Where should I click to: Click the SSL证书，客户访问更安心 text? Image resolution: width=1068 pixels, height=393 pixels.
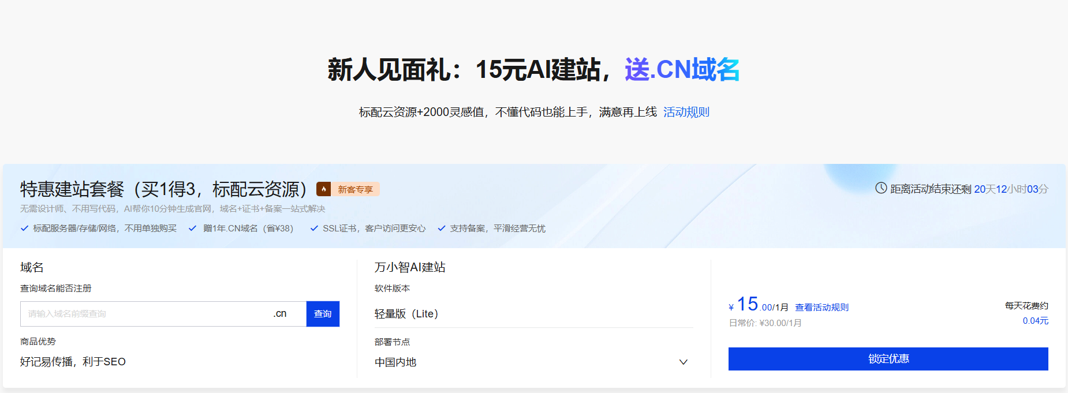point(374,229)
